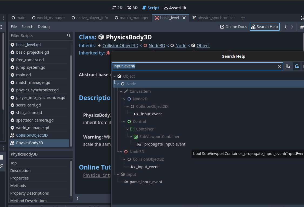This screenshot has height=207, width=304.
Task: Go to previous edited document
Action: (286, 27)
